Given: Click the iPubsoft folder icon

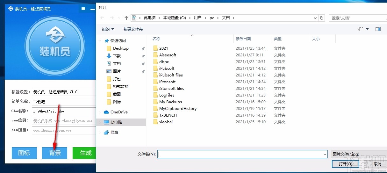Looking at the screenshot, I should click(x=155, y=68).
